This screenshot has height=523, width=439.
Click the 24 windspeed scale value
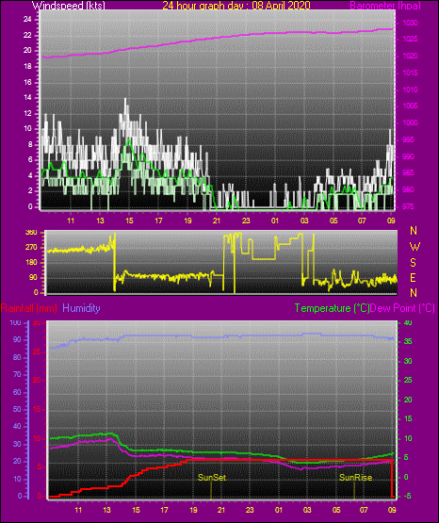point(27,20)
